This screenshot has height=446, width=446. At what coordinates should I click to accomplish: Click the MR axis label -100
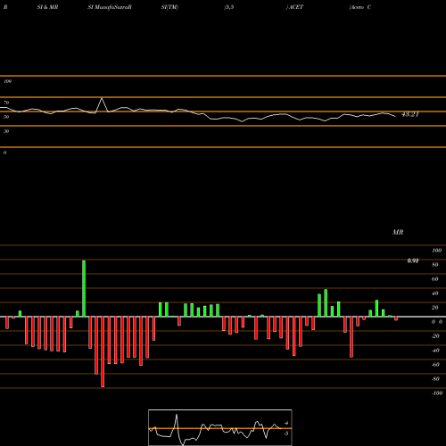(x=437, y=393)
